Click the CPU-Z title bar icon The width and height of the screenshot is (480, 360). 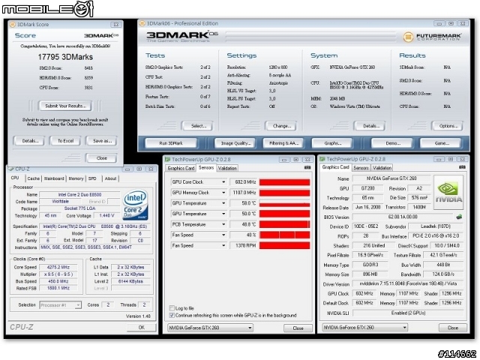10,169
